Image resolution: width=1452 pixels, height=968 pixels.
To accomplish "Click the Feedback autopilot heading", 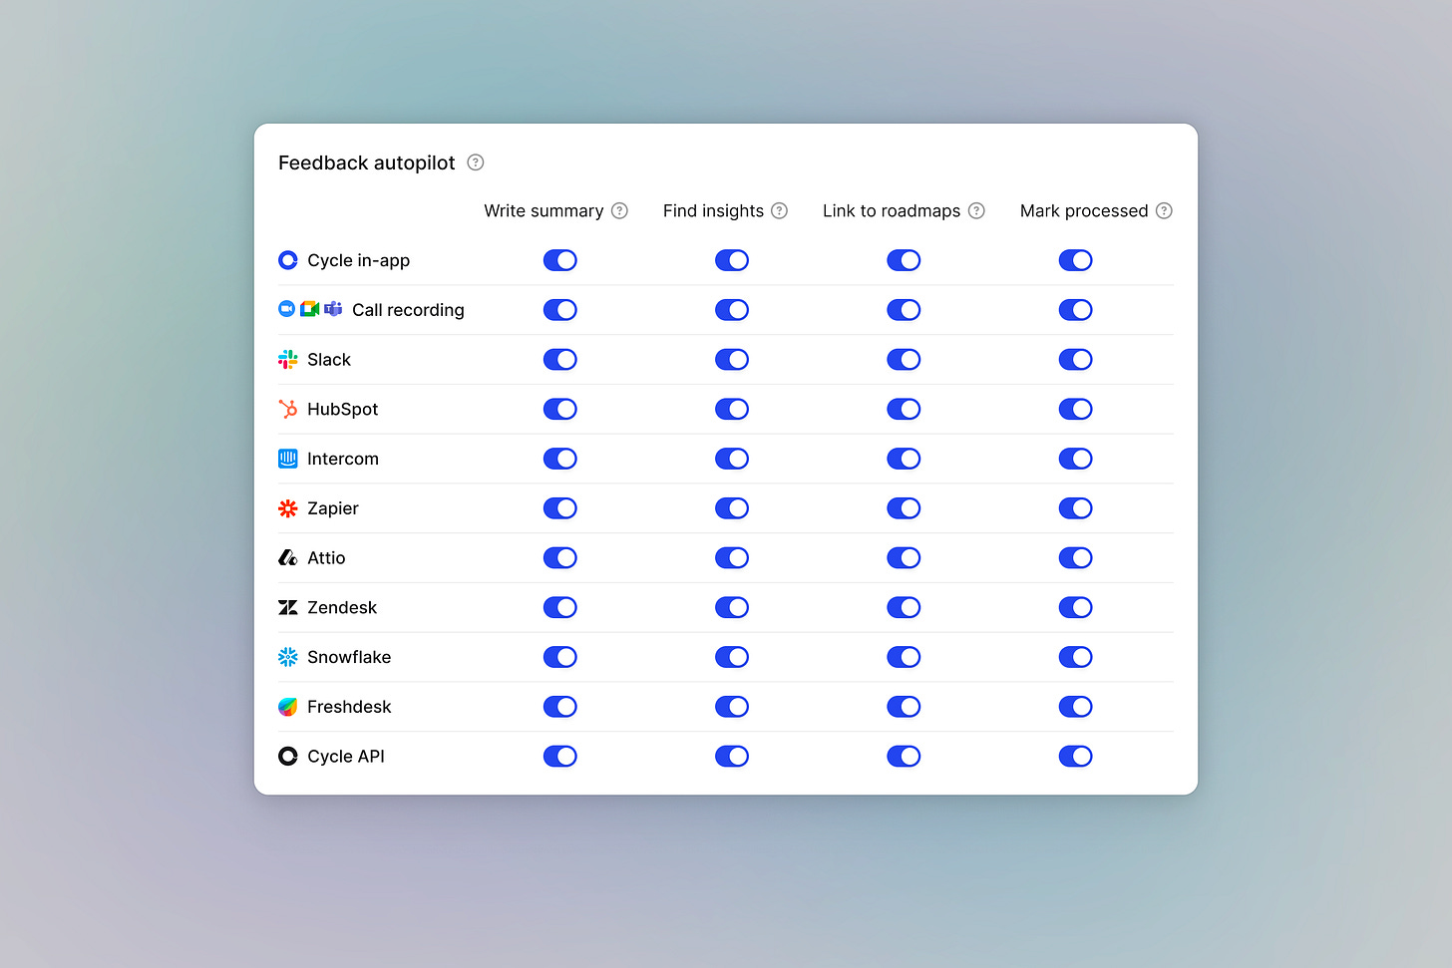I will [366, 163].
